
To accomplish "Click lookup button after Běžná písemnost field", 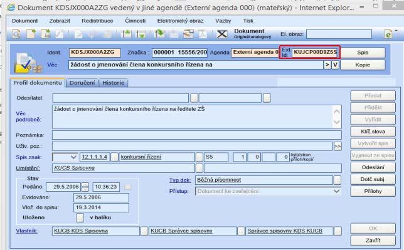I will (337, 180).
